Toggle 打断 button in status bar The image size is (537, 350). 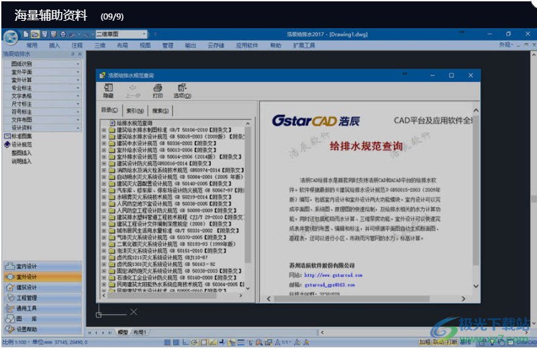[451, 342]
